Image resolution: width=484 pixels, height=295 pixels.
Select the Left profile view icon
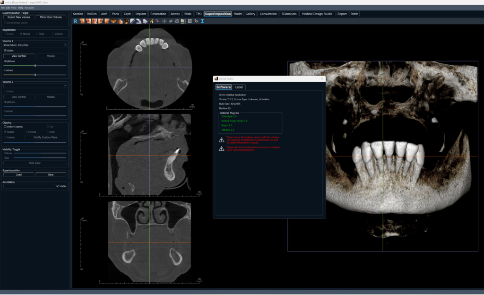pyautogui.click(x=82, y=21)
